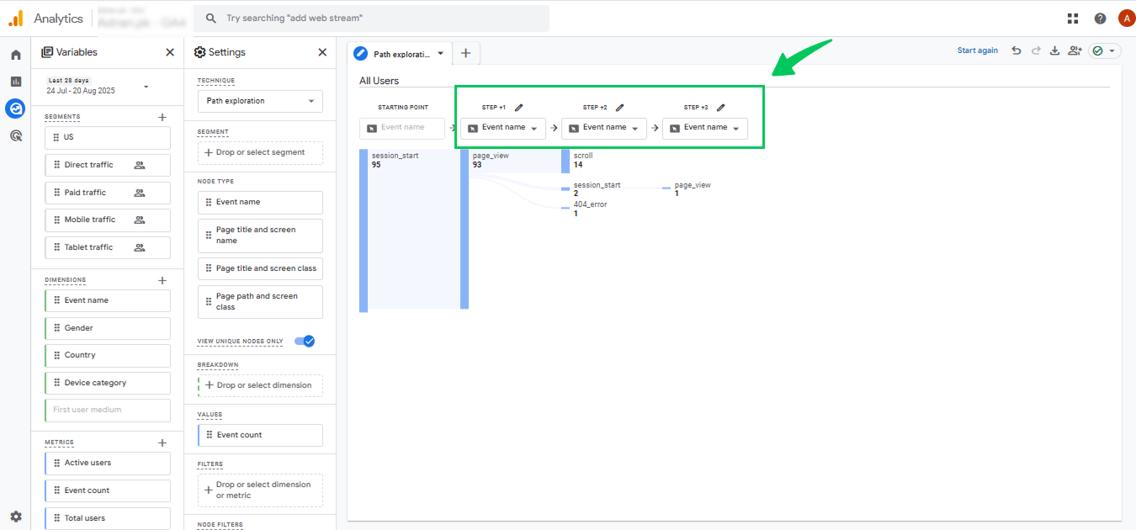
Task: Expand the date range dropdown arrow
Action: (146, 87)
